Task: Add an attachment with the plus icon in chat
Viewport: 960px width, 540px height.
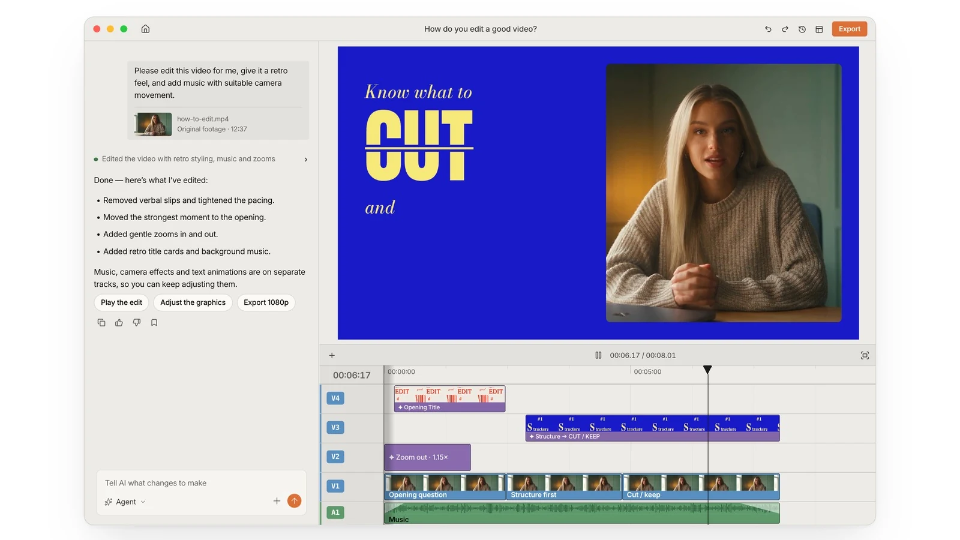Action: 277,501
